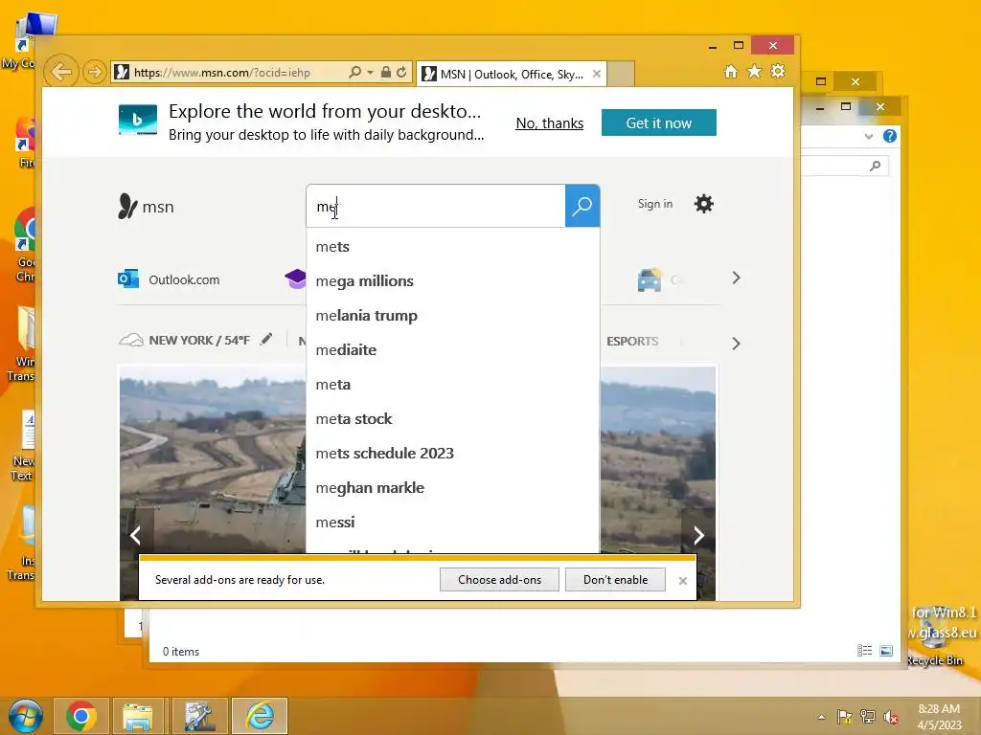Open a new blank tab

coord(621,74)
